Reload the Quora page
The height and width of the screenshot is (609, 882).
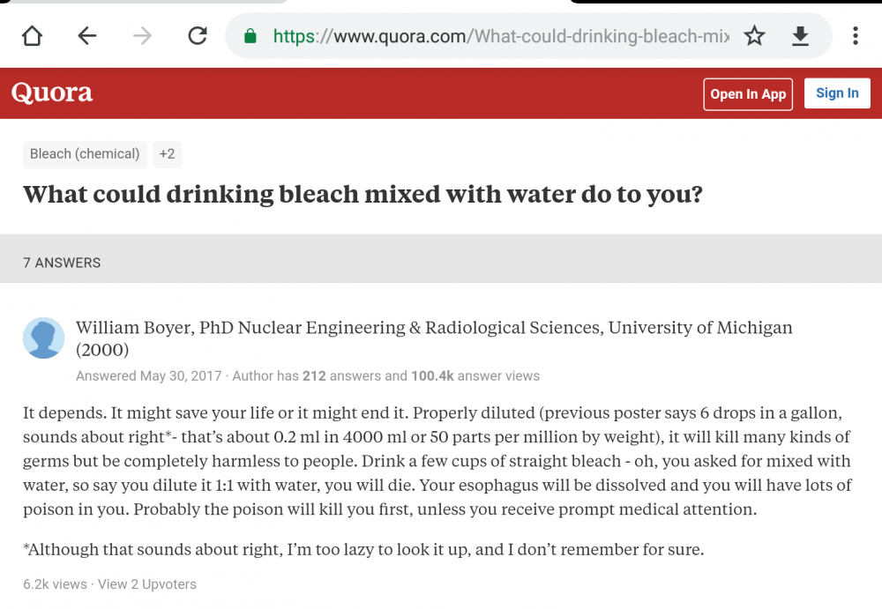click(x=197, y=36)
